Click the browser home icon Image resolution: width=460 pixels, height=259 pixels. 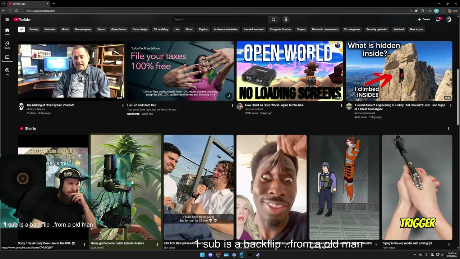pyautogui.click(x=17, y=11)
